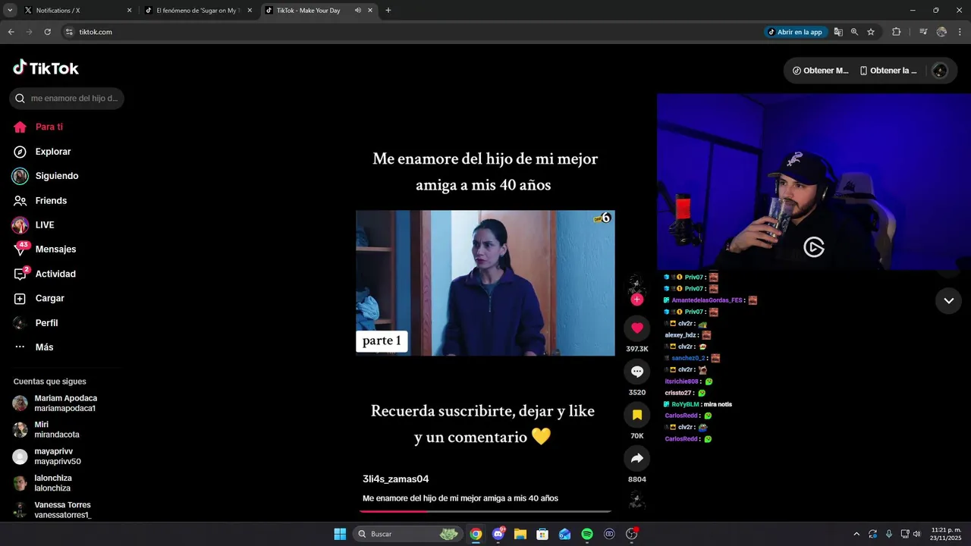Like the video with the heart icon
This screenshot has width=971, height=546.
click(637, 328)
